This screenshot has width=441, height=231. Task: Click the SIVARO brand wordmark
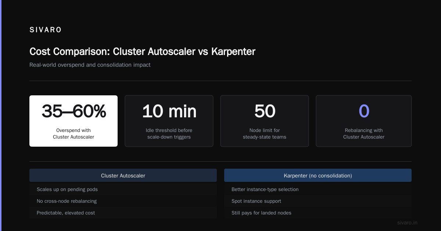(x=46, y=30)
